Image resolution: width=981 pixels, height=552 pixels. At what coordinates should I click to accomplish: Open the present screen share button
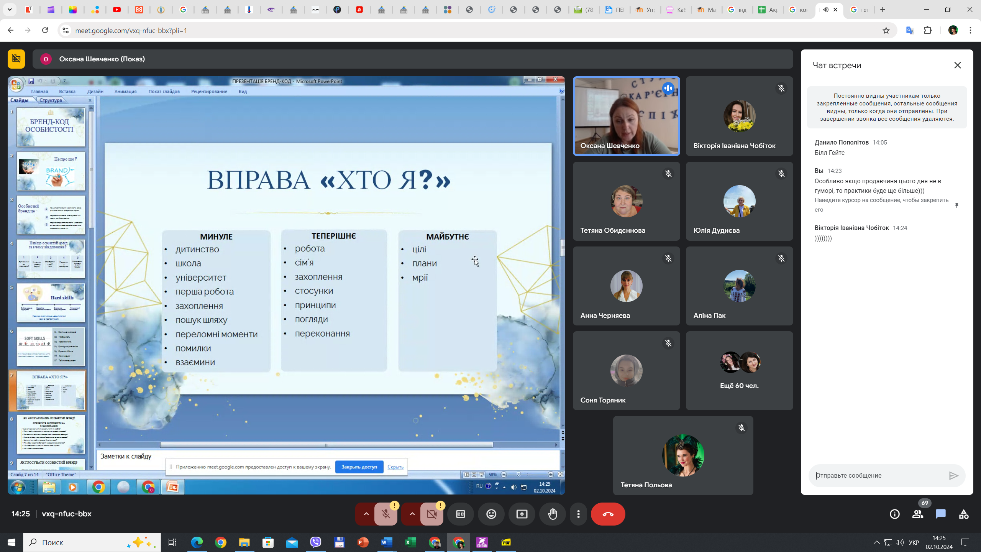coord(522,514)
